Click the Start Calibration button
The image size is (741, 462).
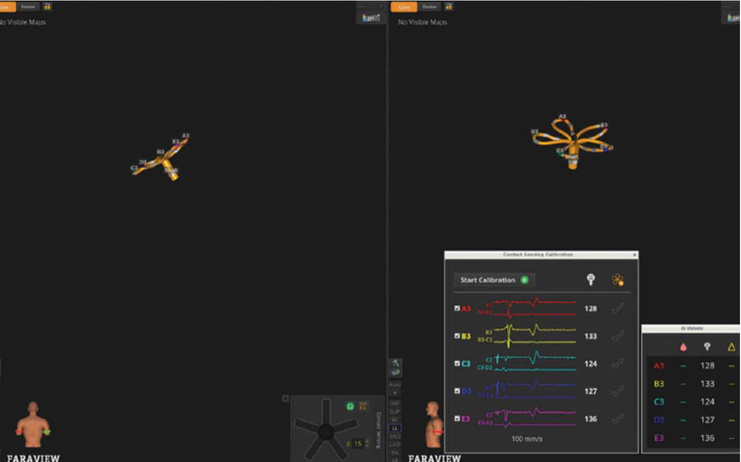[494, 280]
